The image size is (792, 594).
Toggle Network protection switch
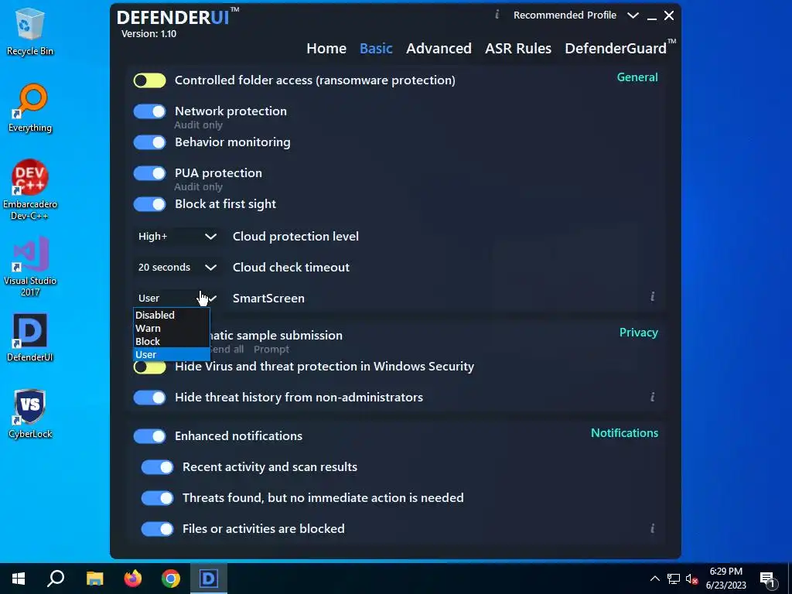coord(149,111)
